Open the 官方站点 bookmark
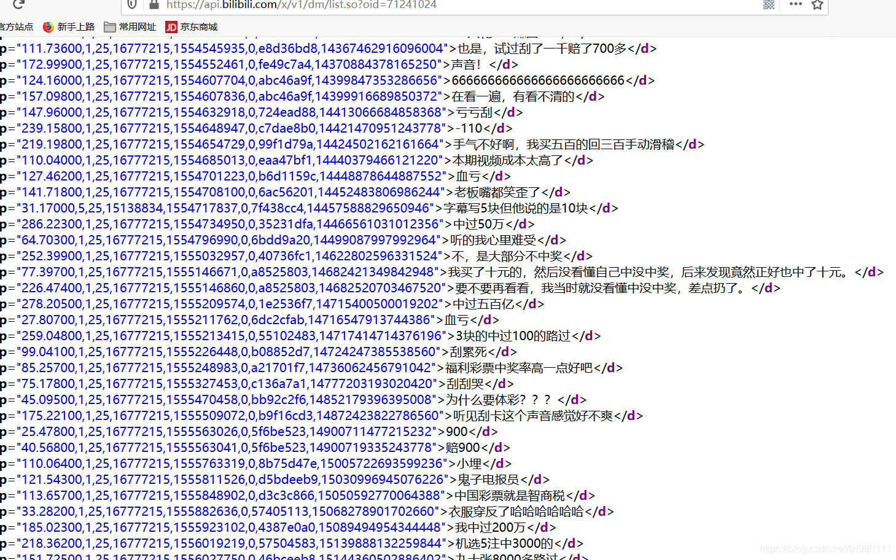 [17, 27]
